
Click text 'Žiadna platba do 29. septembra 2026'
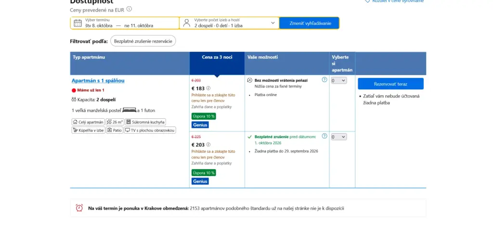(x=286, y=151)
